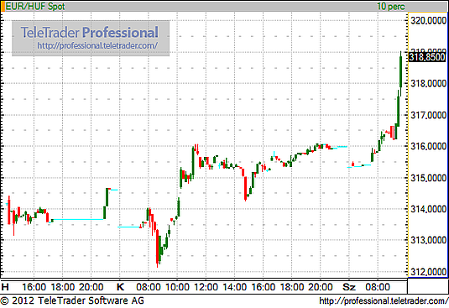Select the 16:00 label after day H

34,287
